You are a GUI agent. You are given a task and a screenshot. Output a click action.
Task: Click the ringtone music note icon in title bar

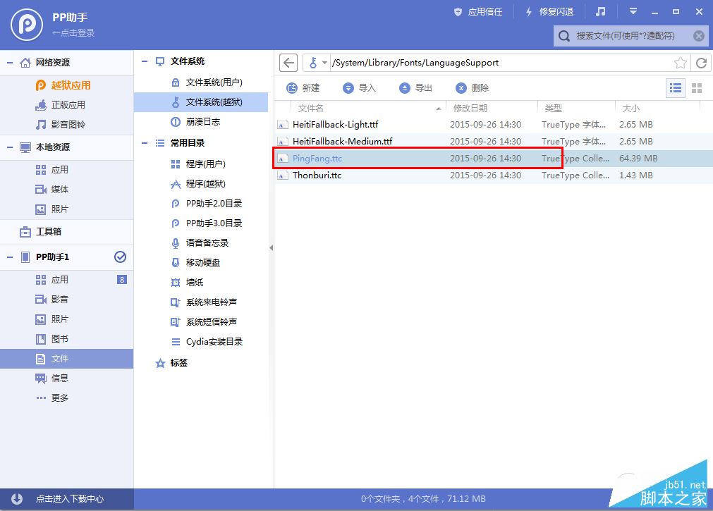tap(599, 11)
